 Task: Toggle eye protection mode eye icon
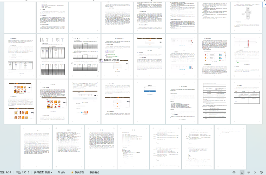pos(234,172)
